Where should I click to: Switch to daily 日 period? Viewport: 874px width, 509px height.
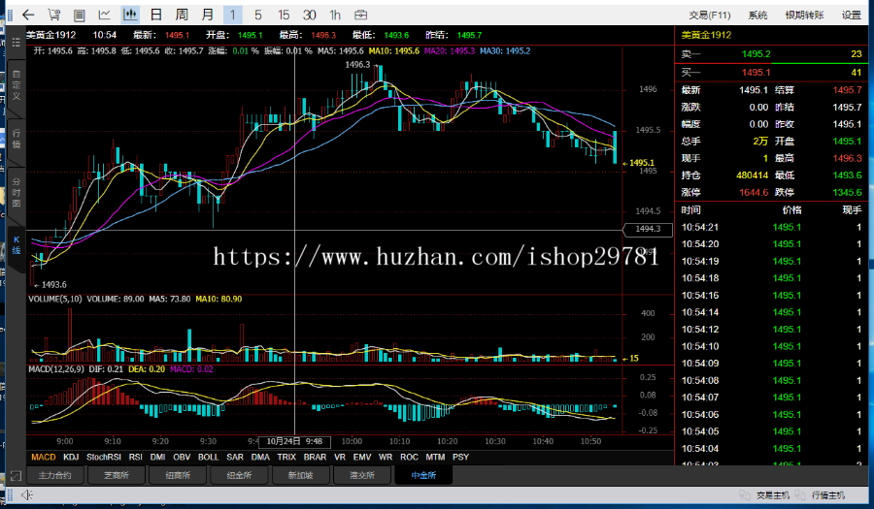click(156, 15)
